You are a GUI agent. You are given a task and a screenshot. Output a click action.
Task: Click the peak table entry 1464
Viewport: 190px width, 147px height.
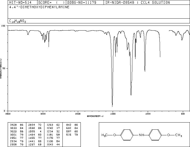(32, 135)
